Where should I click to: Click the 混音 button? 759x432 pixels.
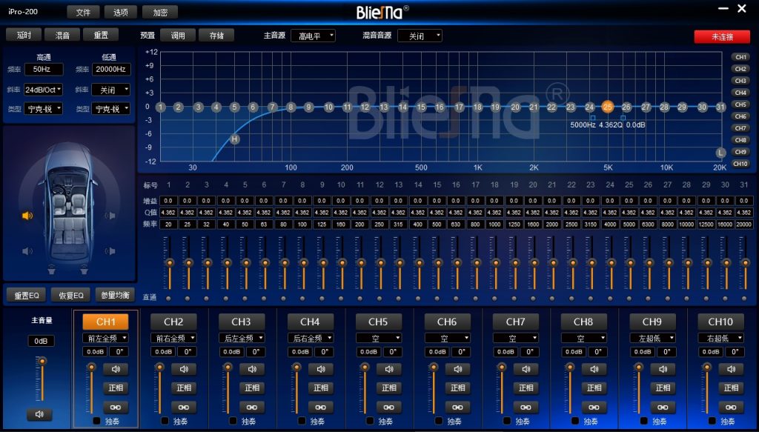point(62,35)
